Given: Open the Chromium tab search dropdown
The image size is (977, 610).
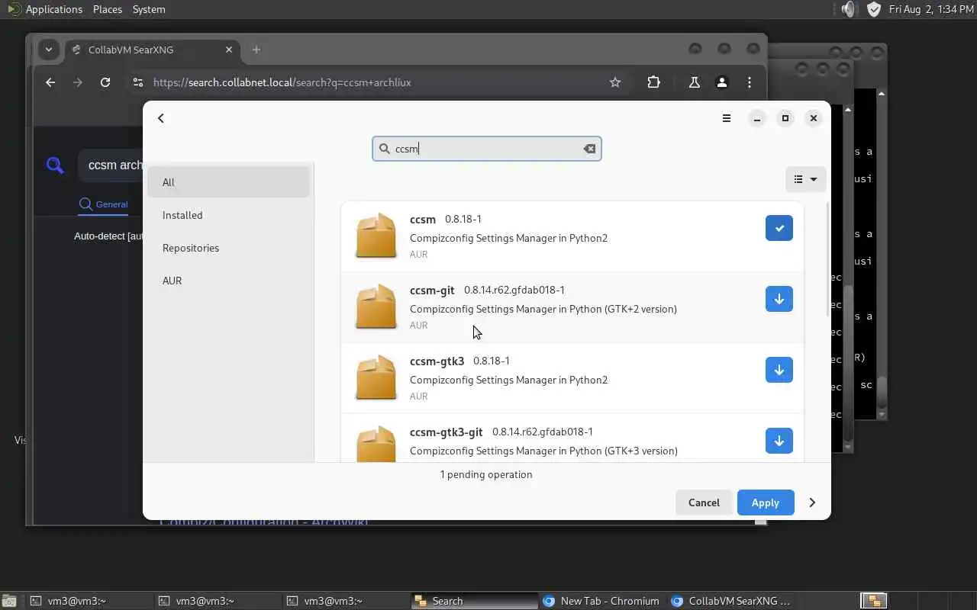Looking at the screenshot, I should click(x=49, y=50).
